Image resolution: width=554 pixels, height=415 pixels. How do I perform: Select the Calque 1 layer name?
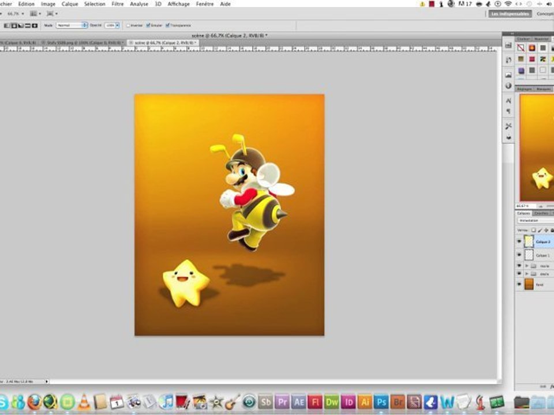[x=542, y=255]
